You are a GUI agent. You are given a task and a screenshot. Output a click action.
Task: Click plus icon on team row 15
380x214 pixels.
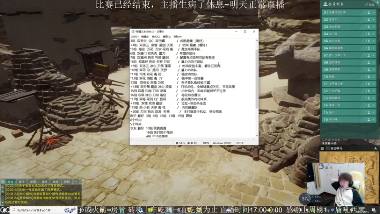pos(373,112)
